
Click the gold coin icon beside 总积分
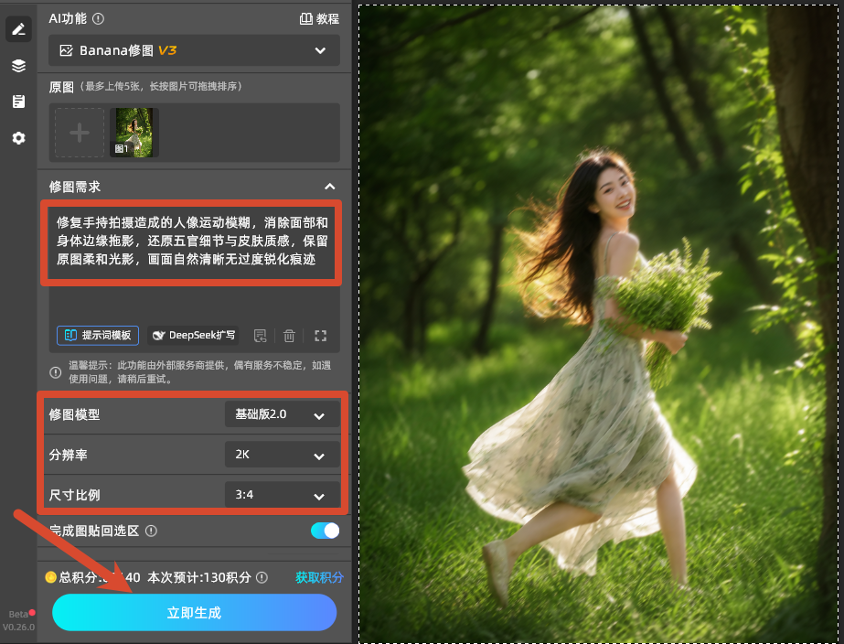tap(50, 577)
